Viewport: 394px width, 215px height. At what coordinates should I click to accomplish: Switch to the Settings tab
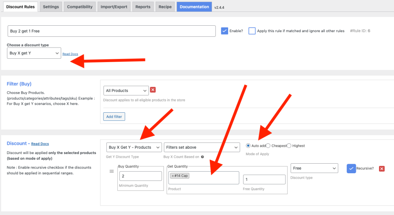click(51, 7)
